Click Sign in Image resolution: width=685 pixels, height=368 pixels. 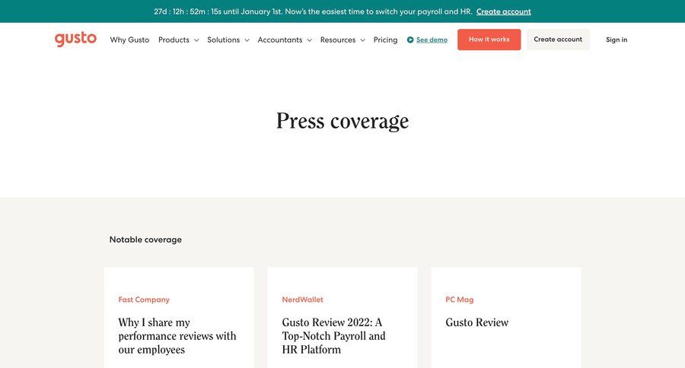coord(616,40)
